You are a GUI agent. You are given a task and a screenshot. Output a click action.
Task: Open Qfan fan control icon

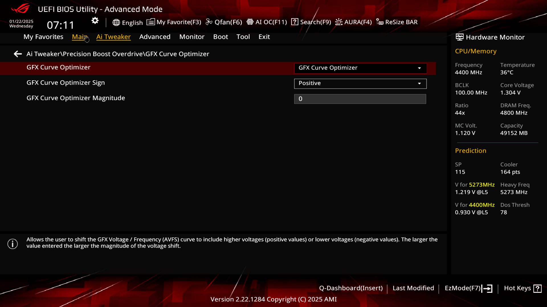(x=209, y=22)
